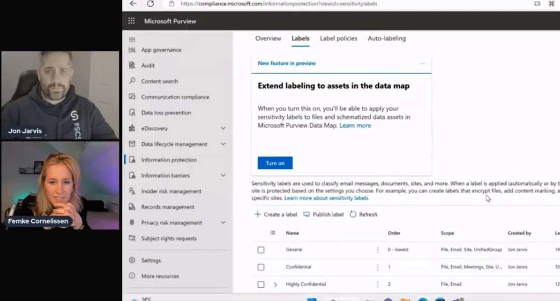Screen dimensions: 560x301
Task: Expand the Highly Confidential label row
Action: point(275,284)
